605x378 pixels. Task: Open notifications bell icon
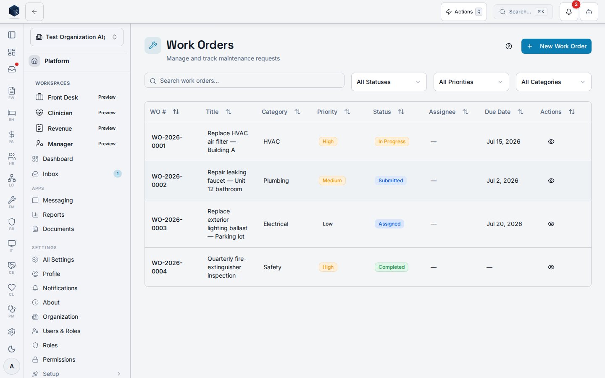point(568,12)
